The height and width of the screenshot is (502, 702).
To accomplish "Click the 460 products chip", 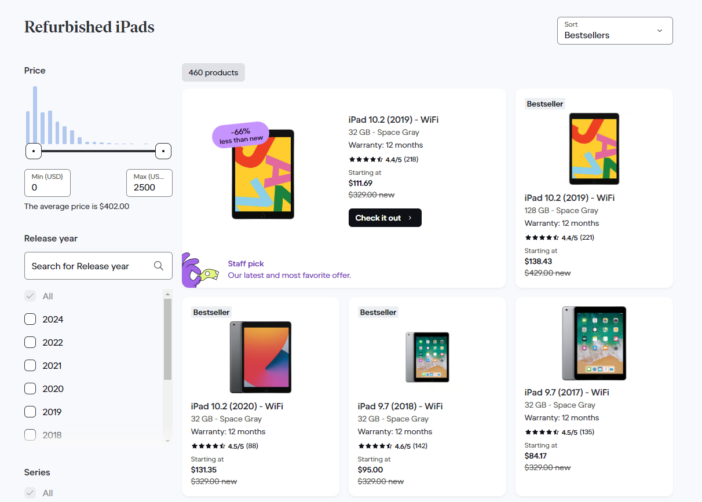I will click(213, 72).
